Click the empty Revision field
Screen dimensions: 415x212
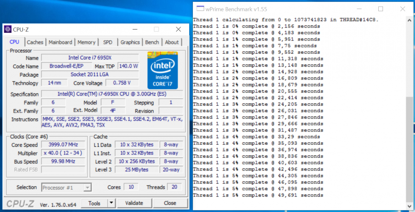[x=170, y=111]
